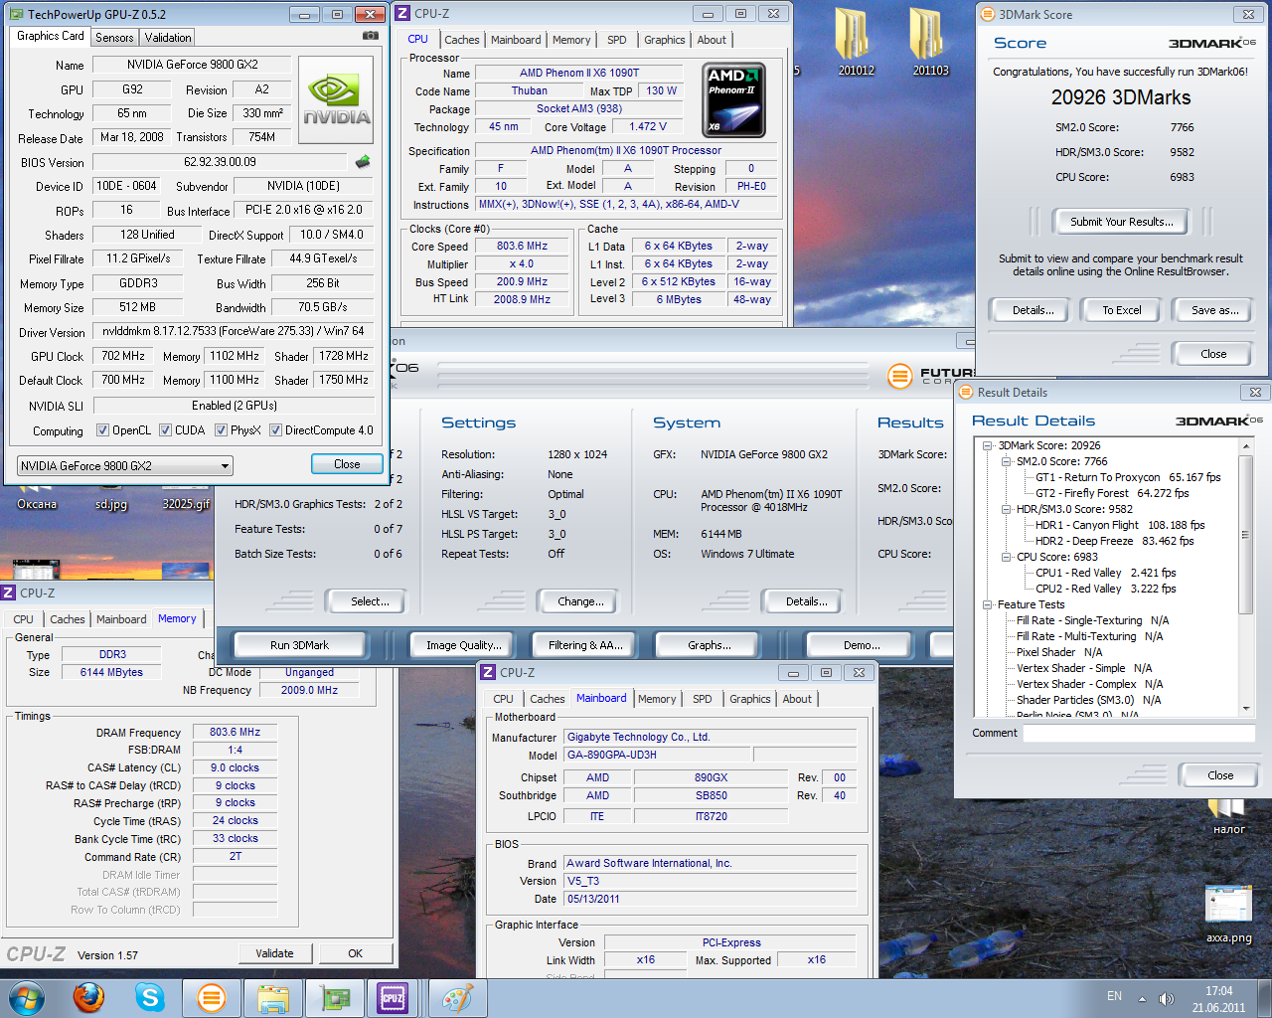Viewport: 1272px width, 1018px height.
Task: Click the Comment input field
Action: point(1141,733)
